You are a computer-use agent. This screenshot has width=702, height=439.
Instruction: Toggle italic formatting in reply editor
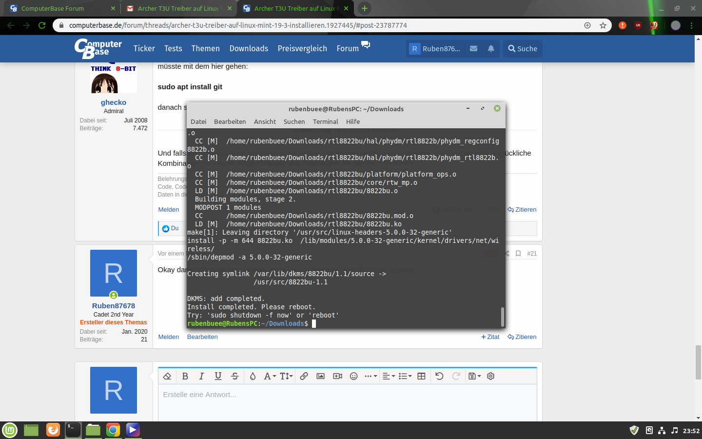pyautogui.click(x=201, y=376)
